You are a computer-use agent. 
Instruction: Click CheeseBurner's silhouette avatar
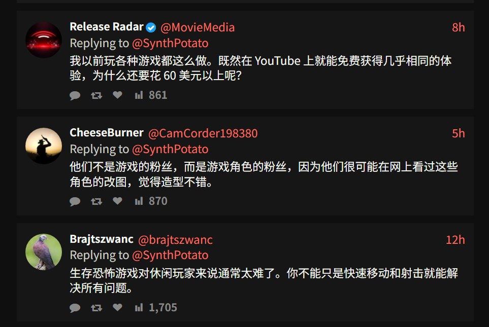[44, 146]
